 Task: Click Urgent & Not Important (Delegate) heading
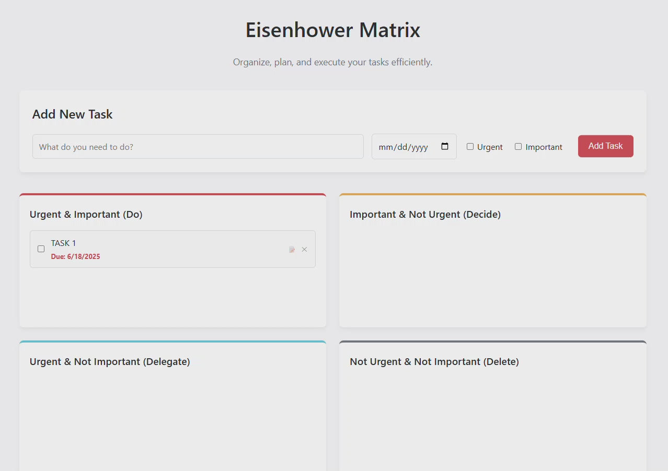click(110, 361)
